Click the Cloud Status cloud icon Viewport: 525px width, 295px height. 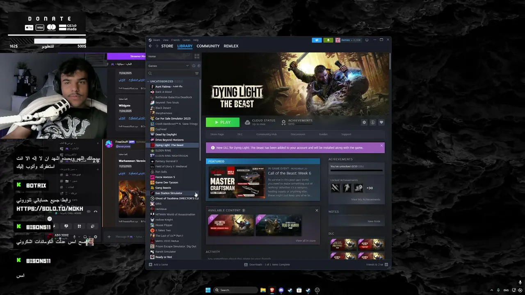coord(247,122)
